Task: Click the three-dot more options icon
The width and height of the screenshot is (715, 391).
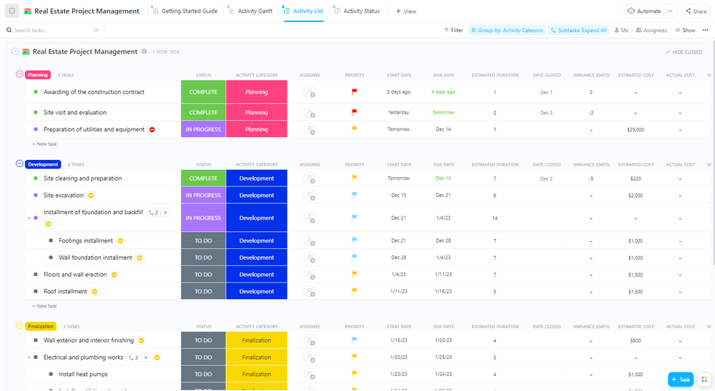Action: pyautogui.click(x=705, y=31)
